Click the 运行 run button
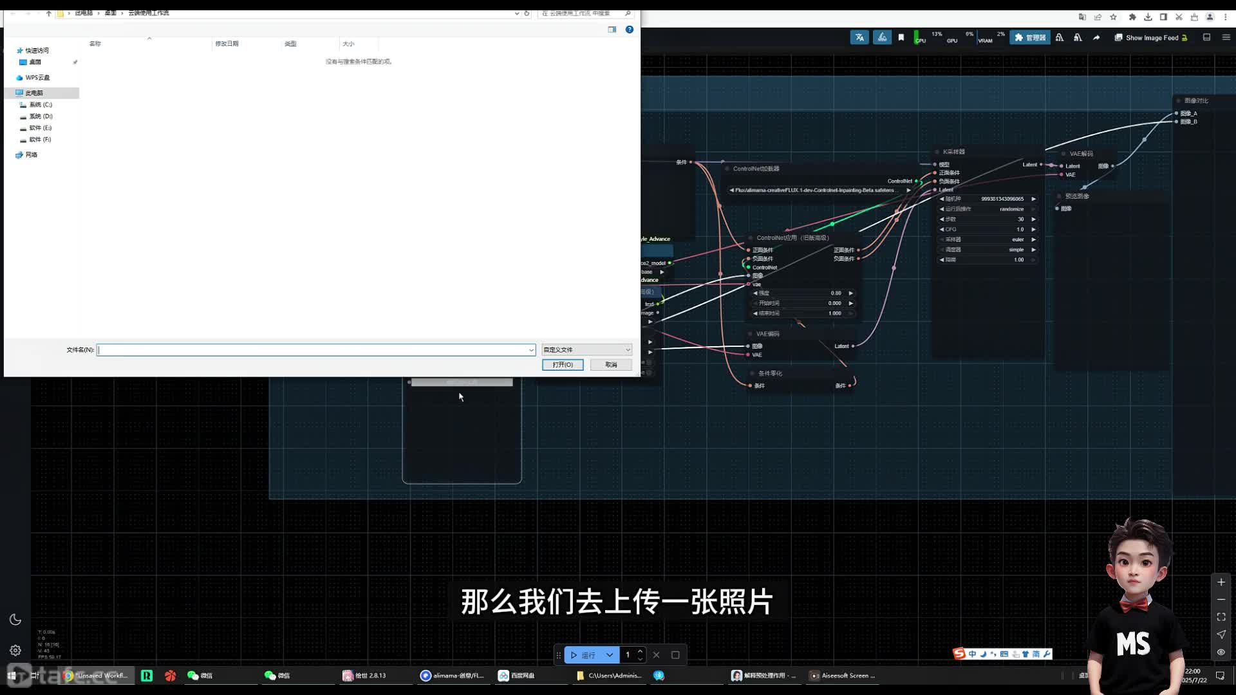 [x=583, y=655]
